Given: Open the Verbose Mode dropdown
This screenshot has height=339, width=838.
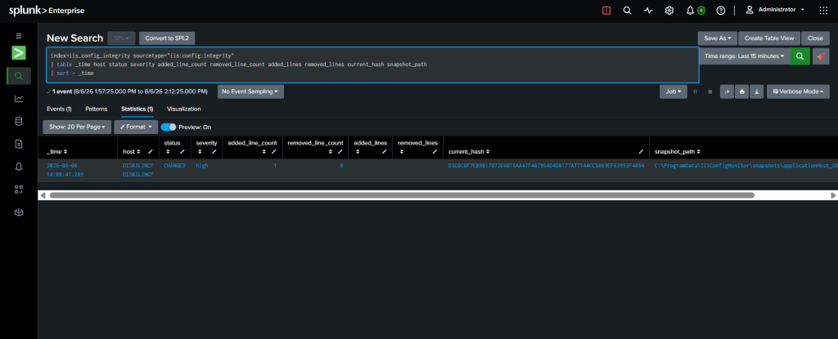Looking at the screenshot, I should point(798,91).
